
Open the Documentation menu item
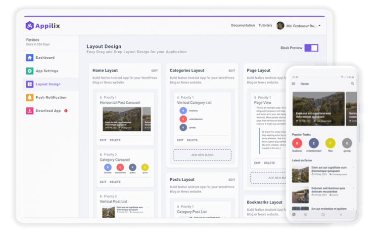[243, 26]
